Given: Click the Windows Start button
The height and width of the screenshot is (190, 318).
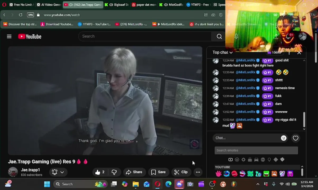Looking at the screenshot, I should [x=47, y=184].
